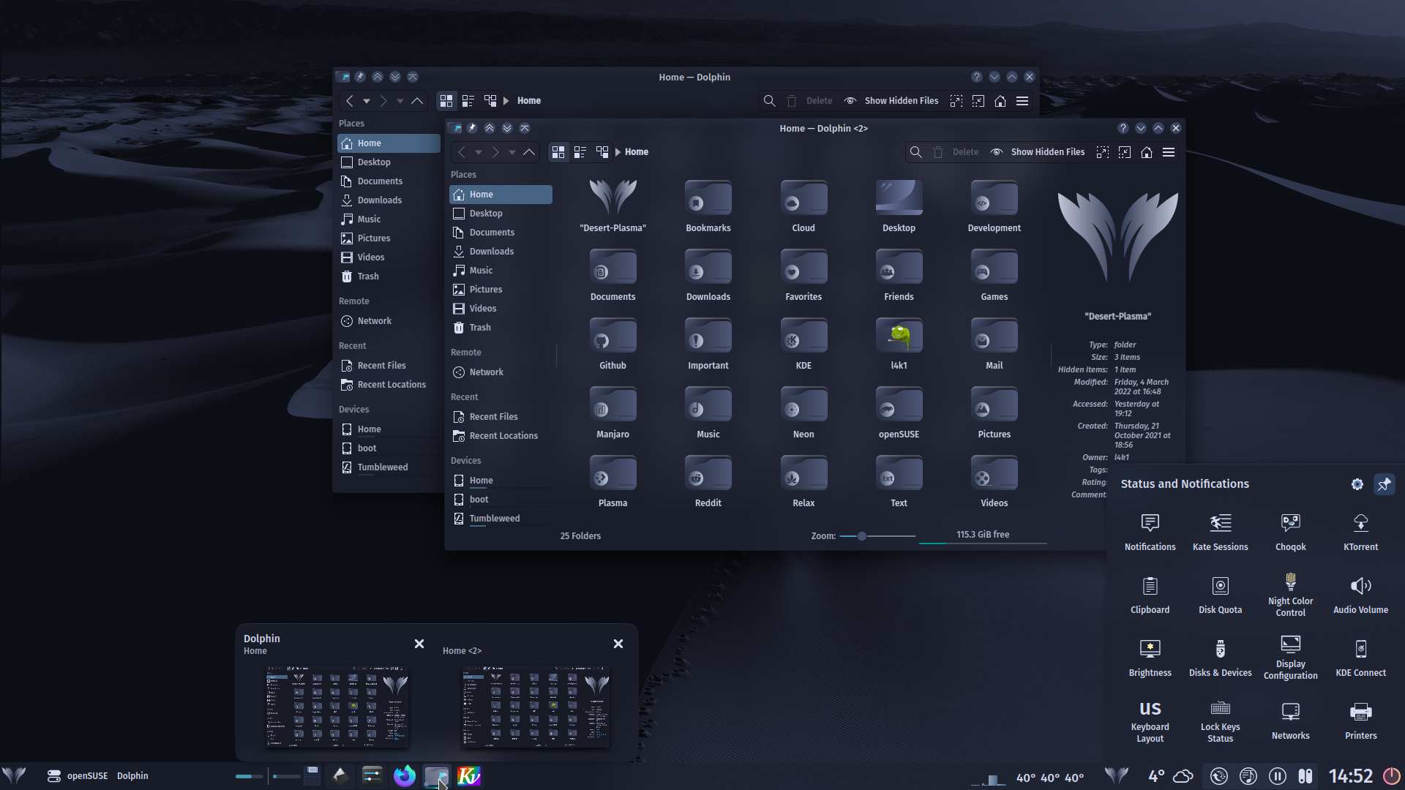The image size is (1405, 790).
Task: Open Night Color Control
Action: (x=1290, y=595)
